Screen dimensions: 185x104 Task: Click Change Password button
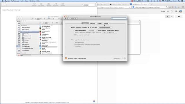tap(105, 27)
